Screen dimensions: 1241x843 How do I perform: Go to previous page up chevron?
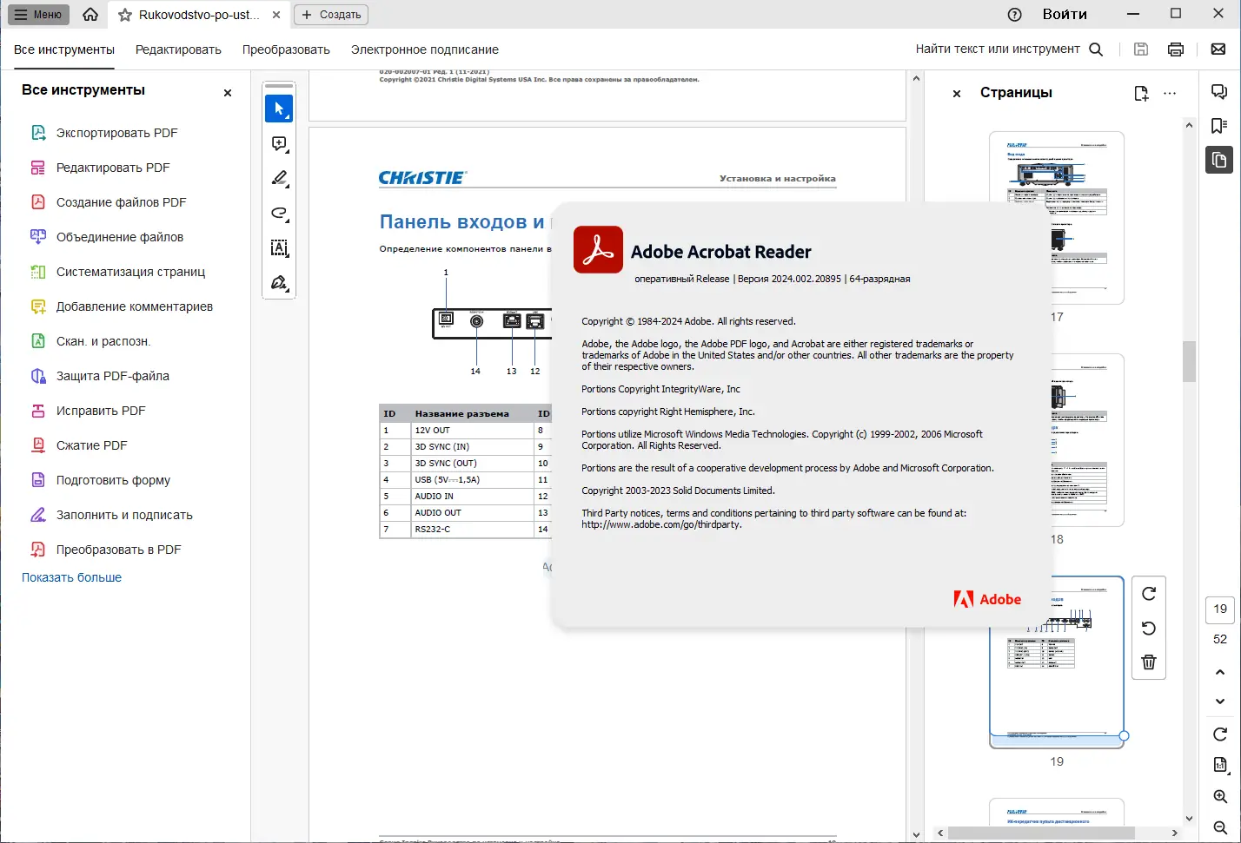(1220, 672)
